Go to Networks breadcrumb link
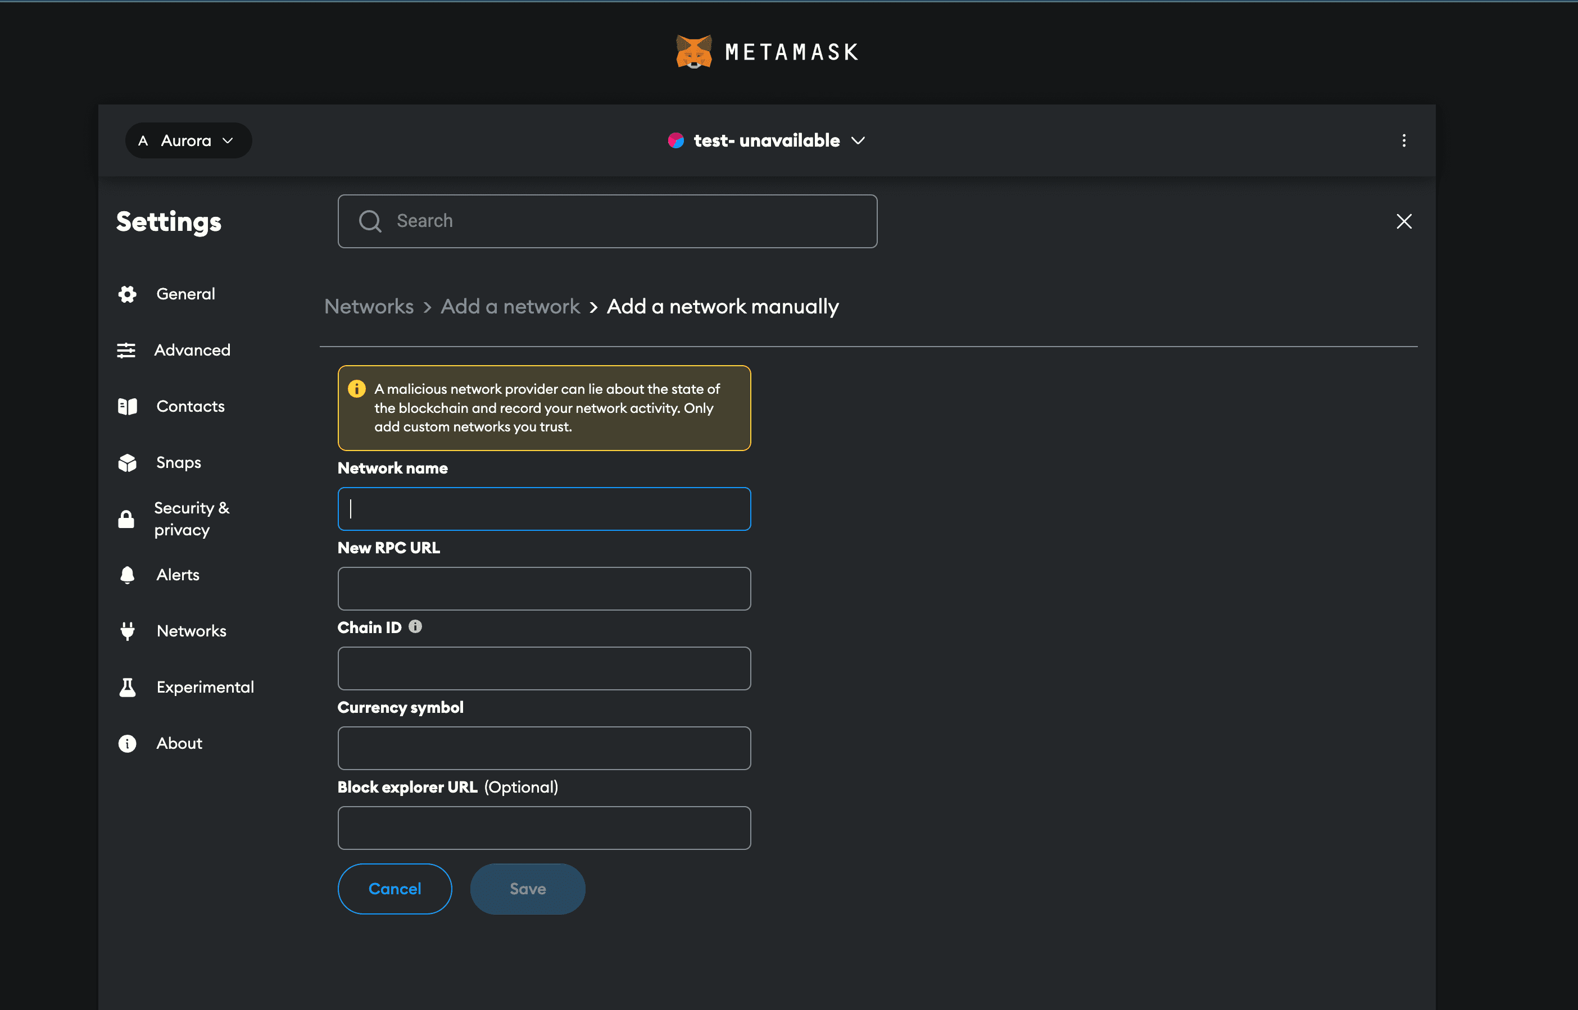1578x1010 pixels. pyautogui.click(x=369, y=306)
